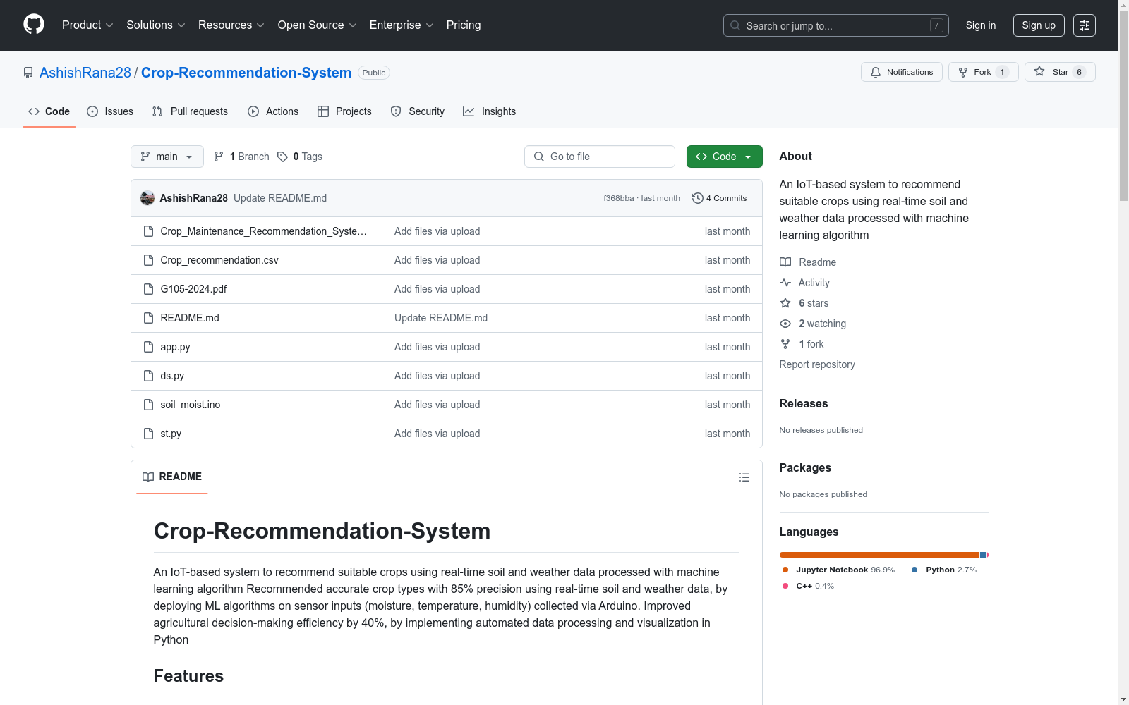The width and height of the screenshot is (1129, 705).
Task: Click AshishRana28 avatar in commit row
Action: click(x=147, y=198)
